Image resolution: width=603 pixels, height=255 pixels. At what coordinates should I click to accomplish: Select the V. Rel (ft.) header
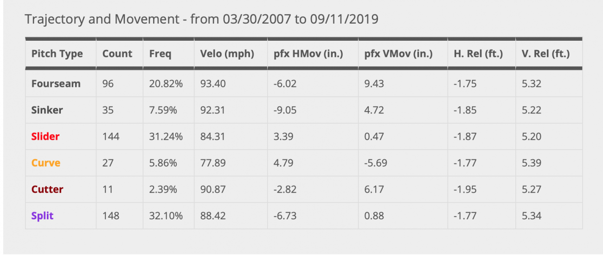click(x=545, y=54)
